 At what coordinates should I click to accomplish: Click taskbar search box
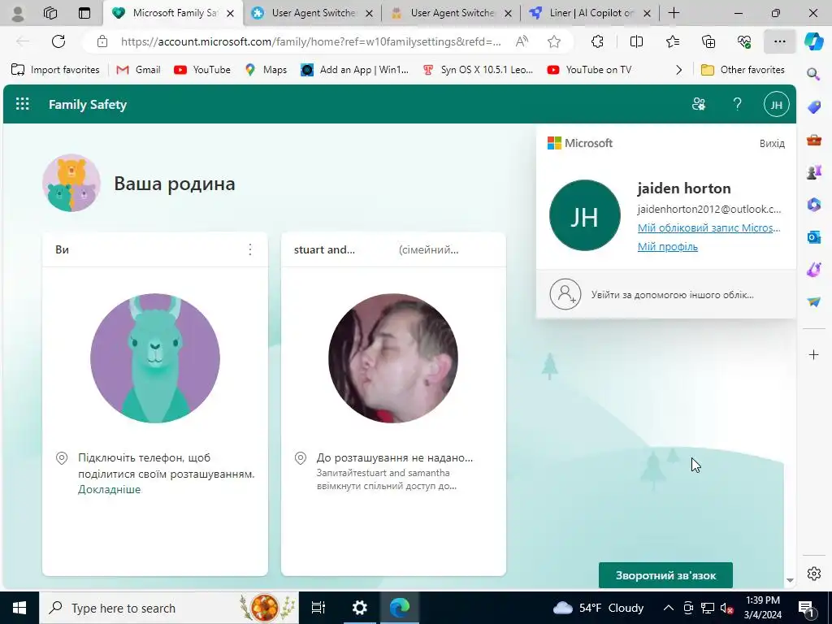click(169, 608)
